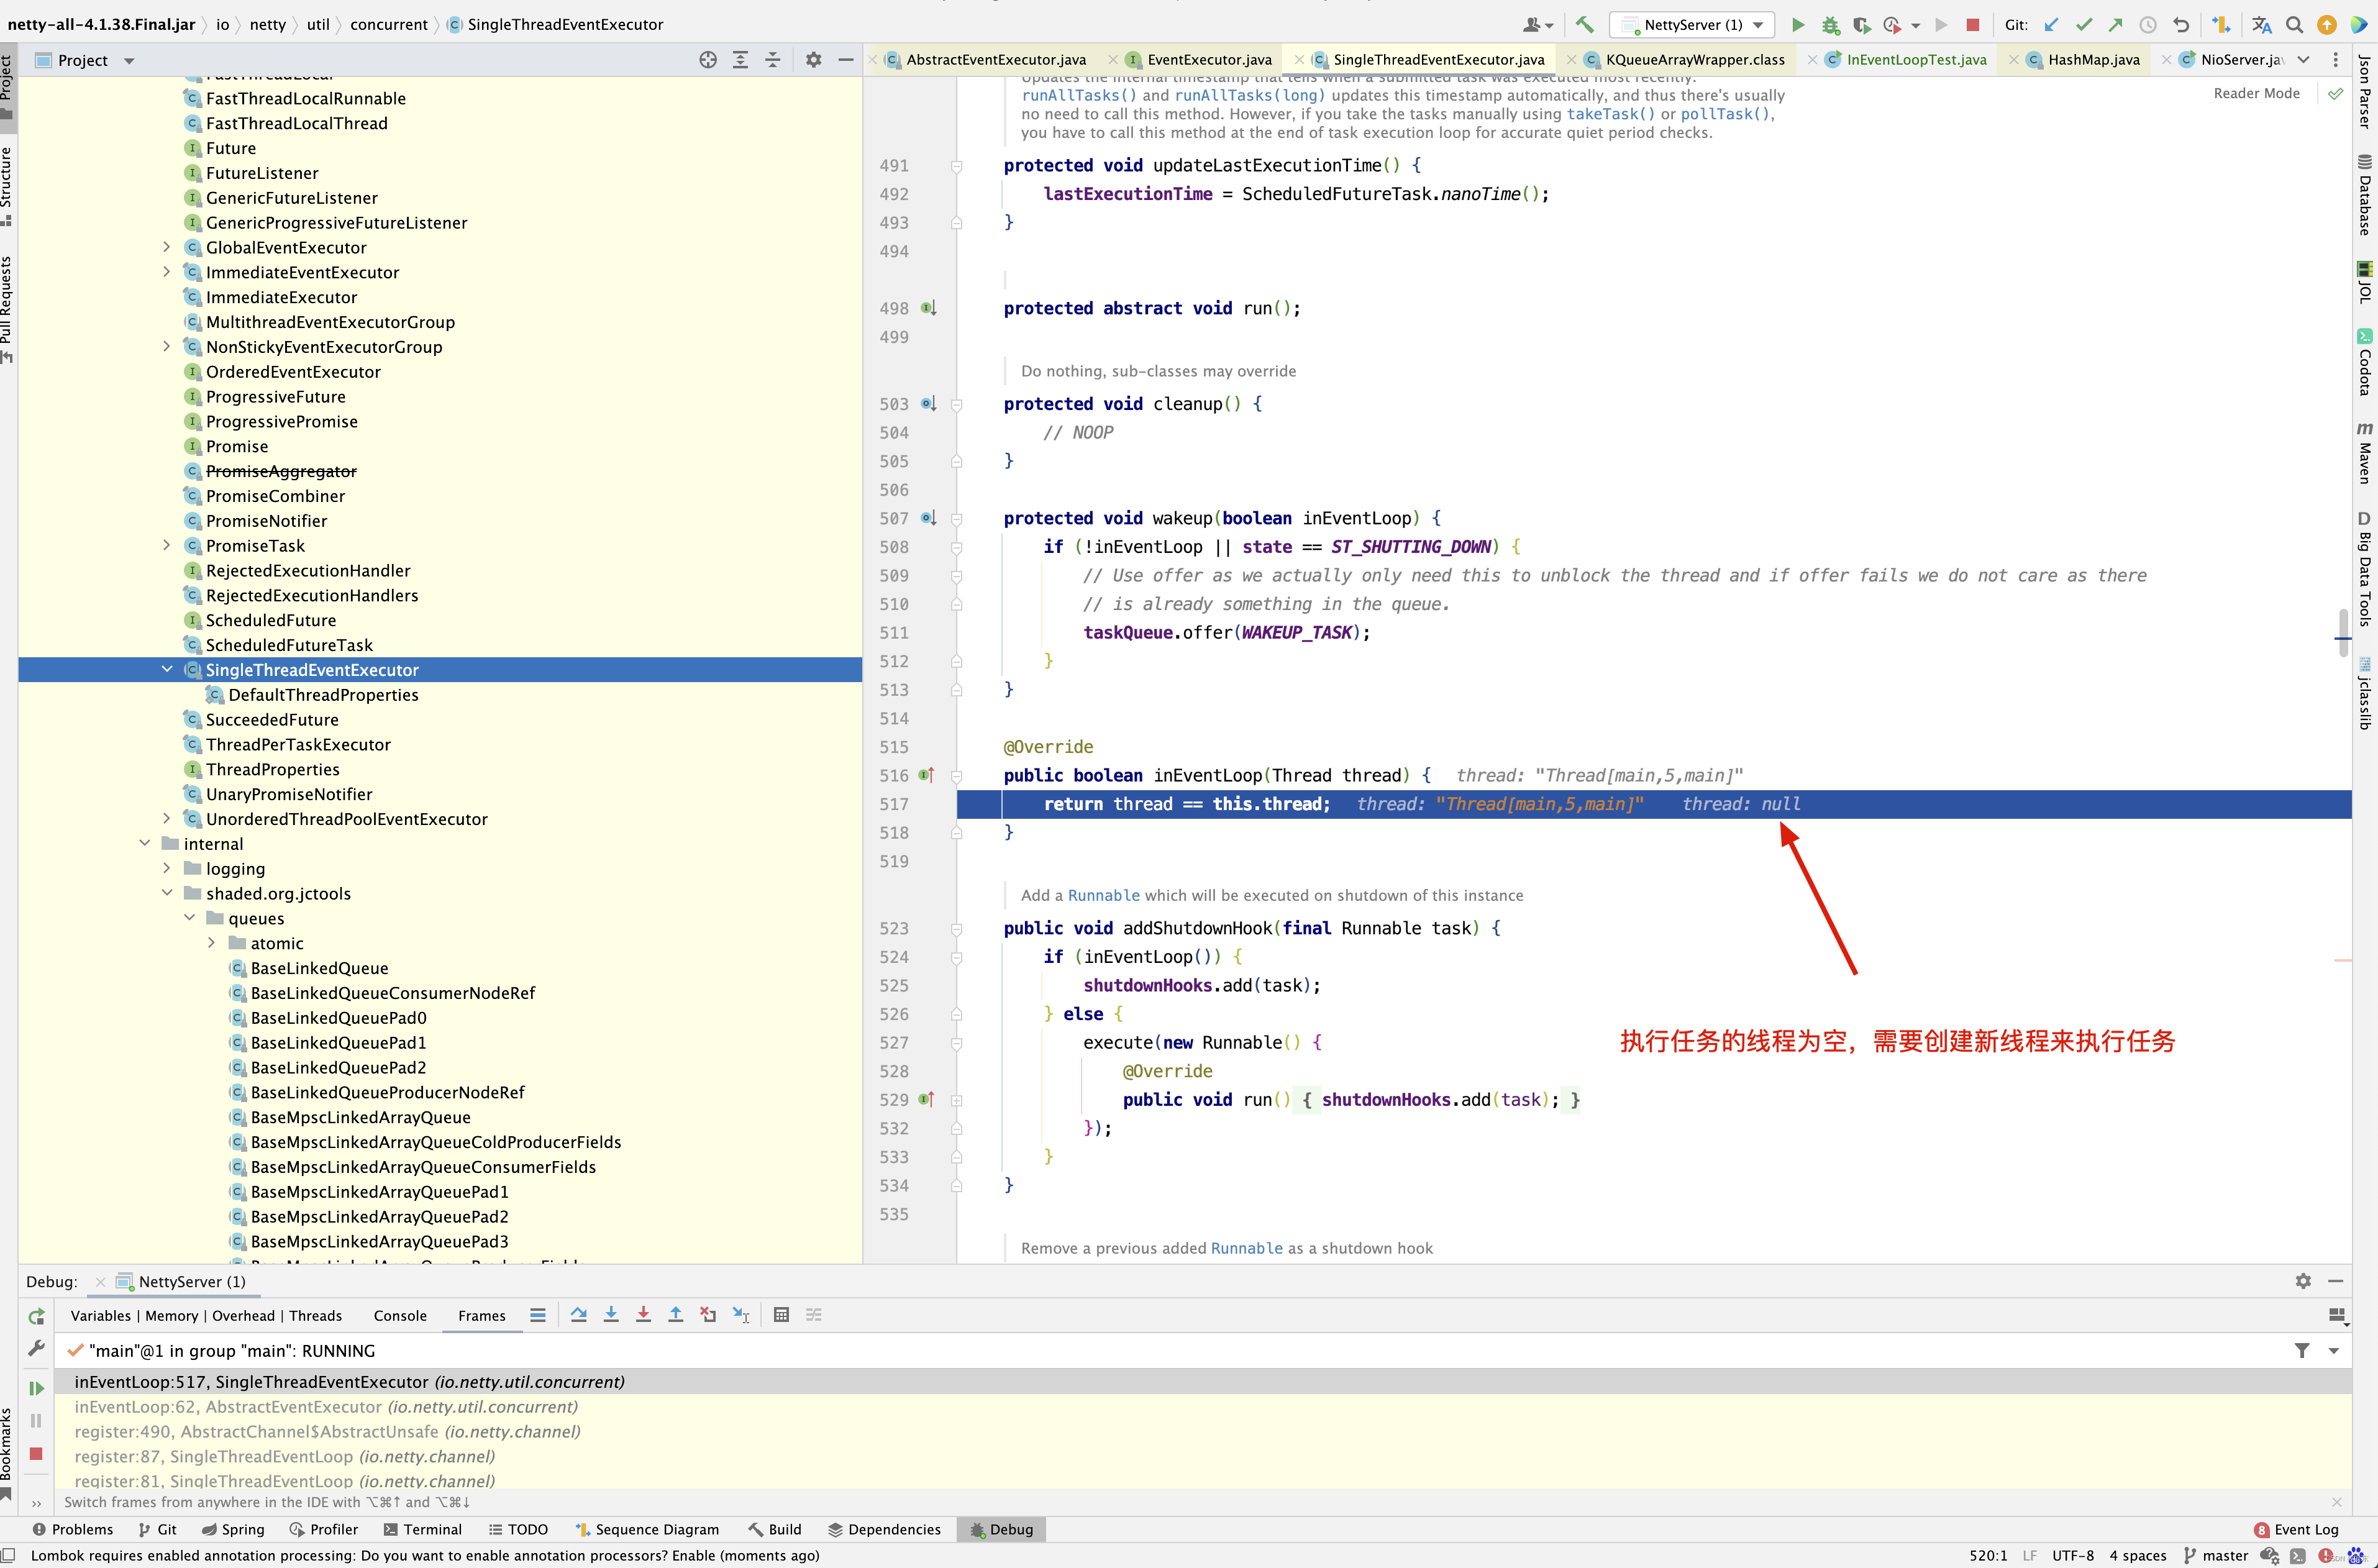Toggle fold marker at line 507

point(956,519)
